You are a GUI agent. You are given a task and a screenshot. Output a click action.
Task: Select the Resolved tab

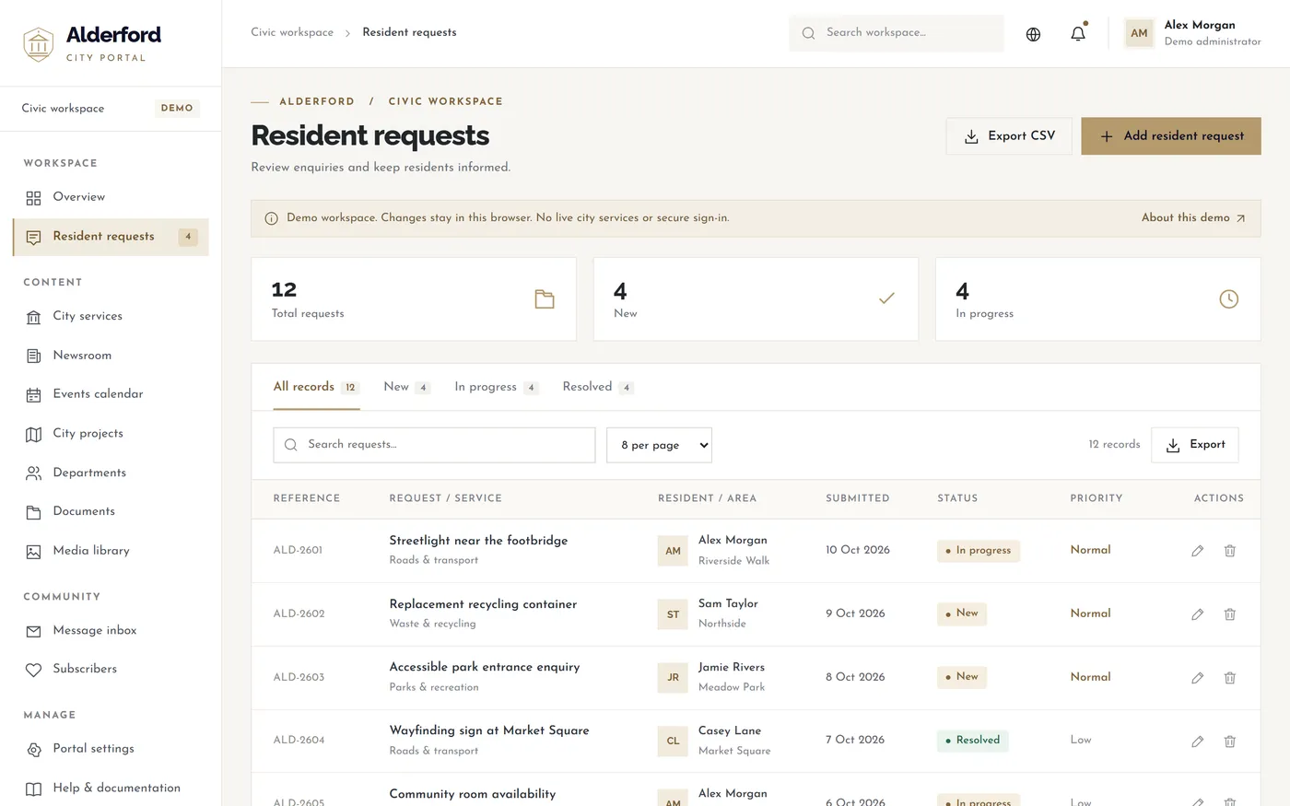point(597,387)
